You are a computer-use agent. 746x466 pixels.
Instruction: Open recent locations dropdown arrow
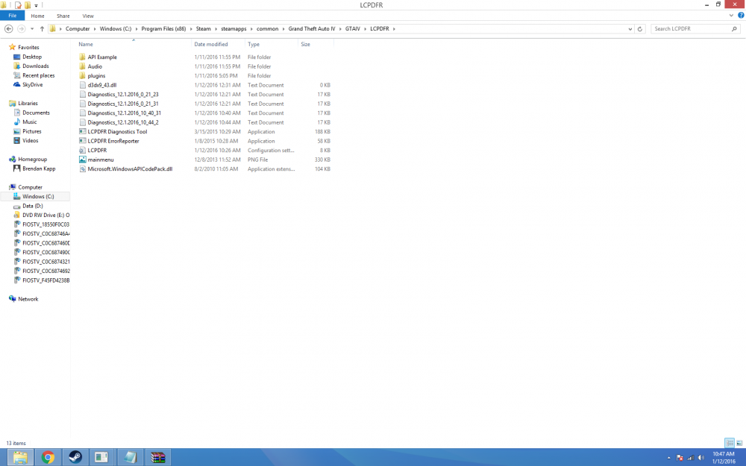pyautogui.click(x=32, y=29)
